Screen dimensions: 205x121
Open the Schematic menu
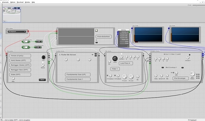5,2
